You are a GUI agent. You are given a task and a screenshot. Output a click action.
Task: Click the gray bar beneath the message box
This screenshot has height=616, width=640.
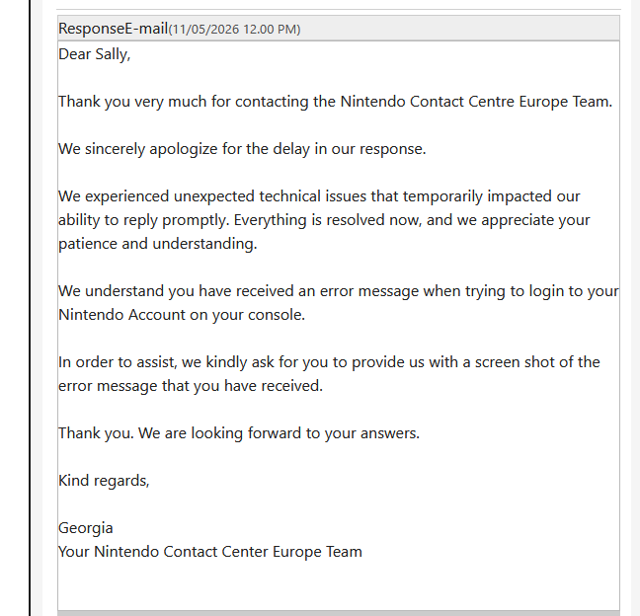tap(339, 613)
